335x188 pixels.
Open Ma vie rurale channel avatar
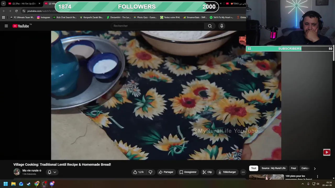tap(17, 172)
